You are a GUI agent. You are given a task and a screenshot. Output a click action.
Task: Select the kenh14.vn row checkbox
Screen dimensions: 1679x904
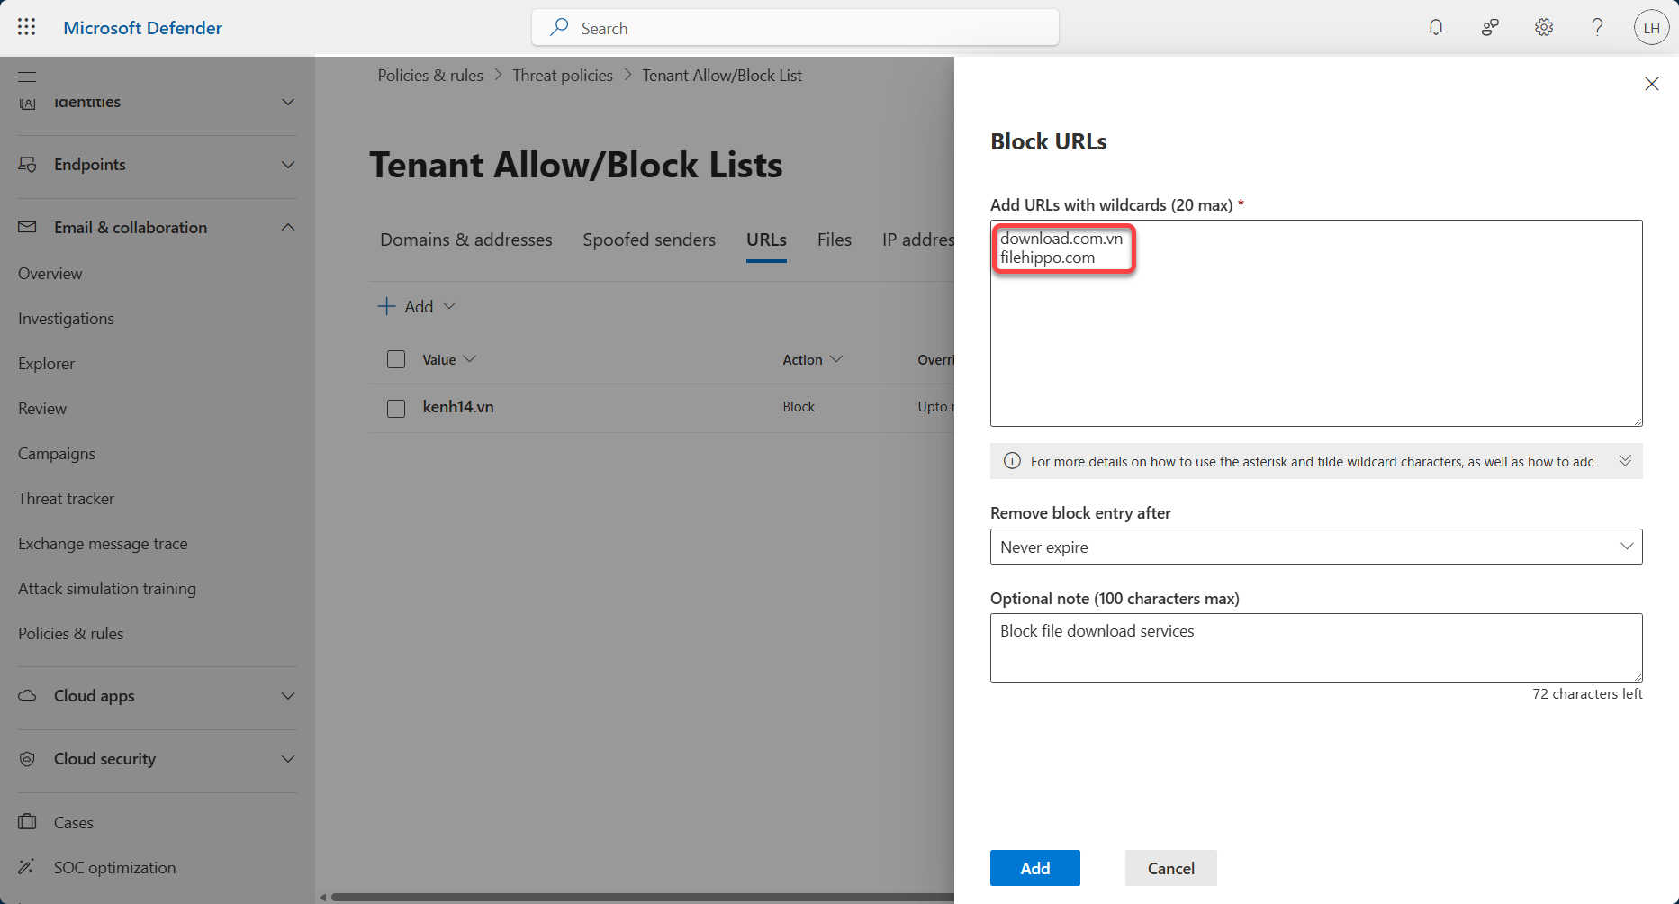pos(396,408)
